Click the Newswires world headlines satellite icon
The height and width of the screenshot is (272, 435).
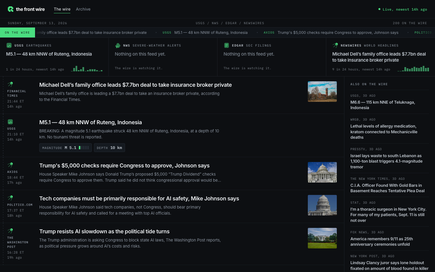click(x=335, y=45)
